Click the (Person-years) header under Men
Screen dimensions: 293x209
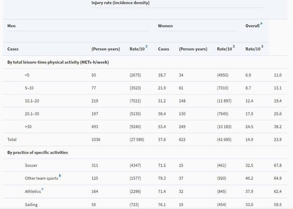coord(105,49)
